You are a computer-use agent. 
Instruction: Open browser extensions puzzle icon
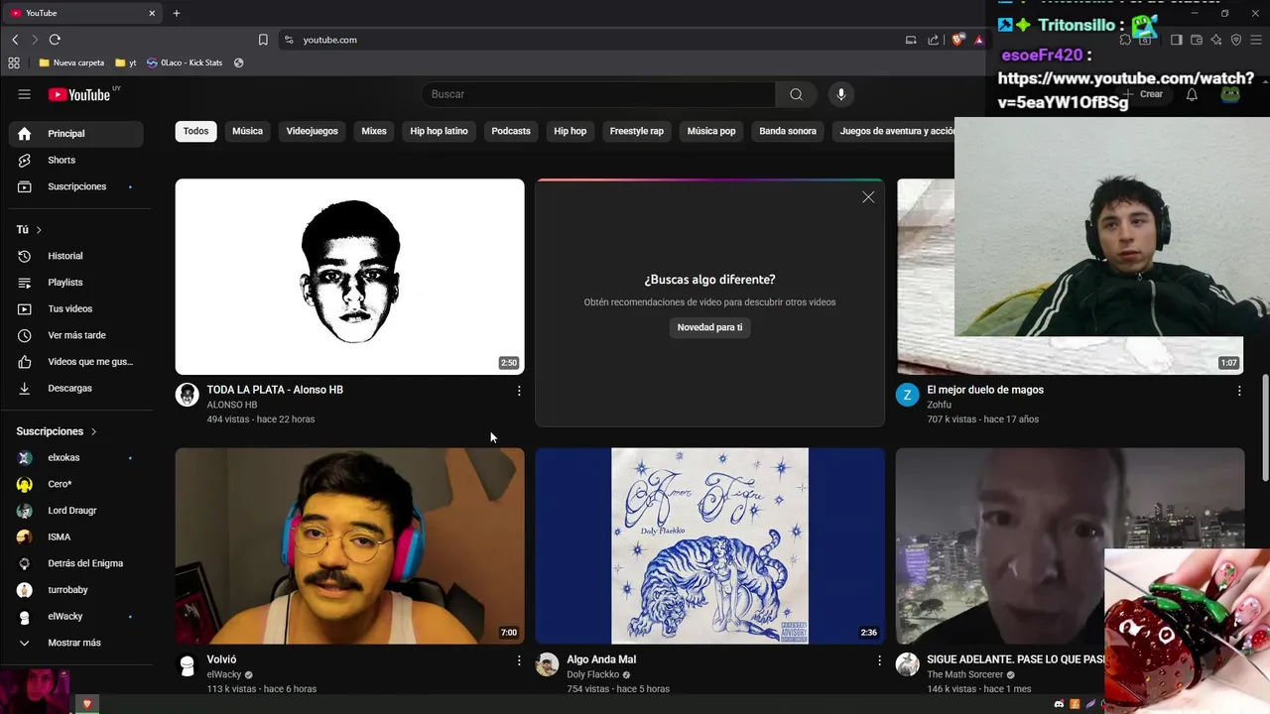coord(1125,40)
